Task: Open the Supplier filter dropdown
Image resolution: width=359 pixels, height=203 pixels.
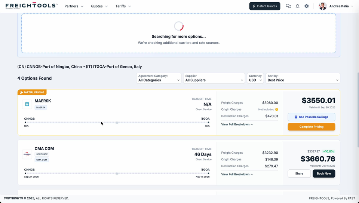Action: [214, 78]
